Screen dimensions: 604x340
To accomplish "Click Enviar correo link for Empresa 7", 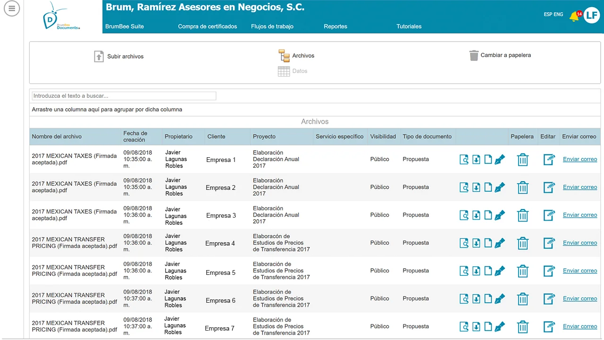I will [580, 327].
